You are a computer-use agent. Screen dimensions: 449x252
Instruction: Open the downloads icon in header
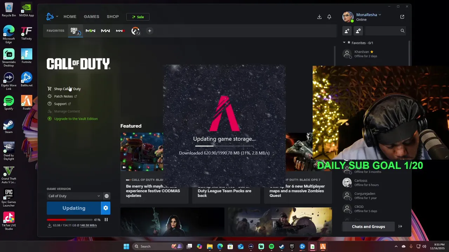[319, 17]
